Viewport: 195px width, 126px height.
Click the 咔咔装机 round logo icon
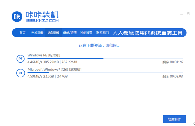(x=17, y=17)
